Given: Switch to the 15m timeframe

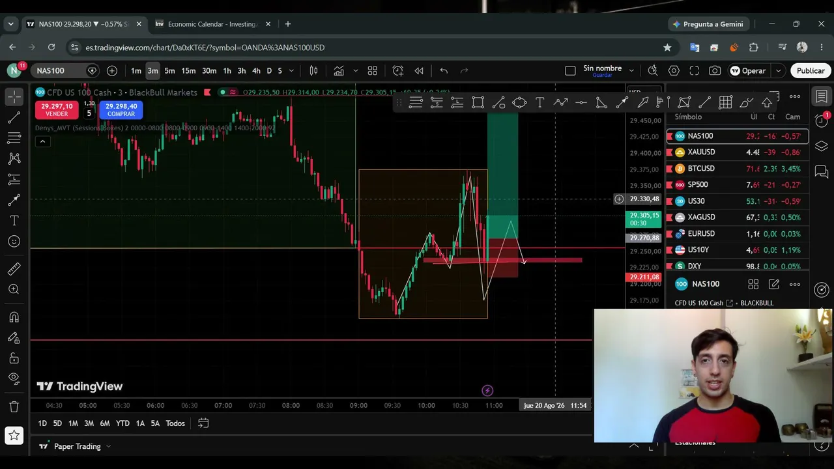Looking at the screenshot, I should pos(188,70).
